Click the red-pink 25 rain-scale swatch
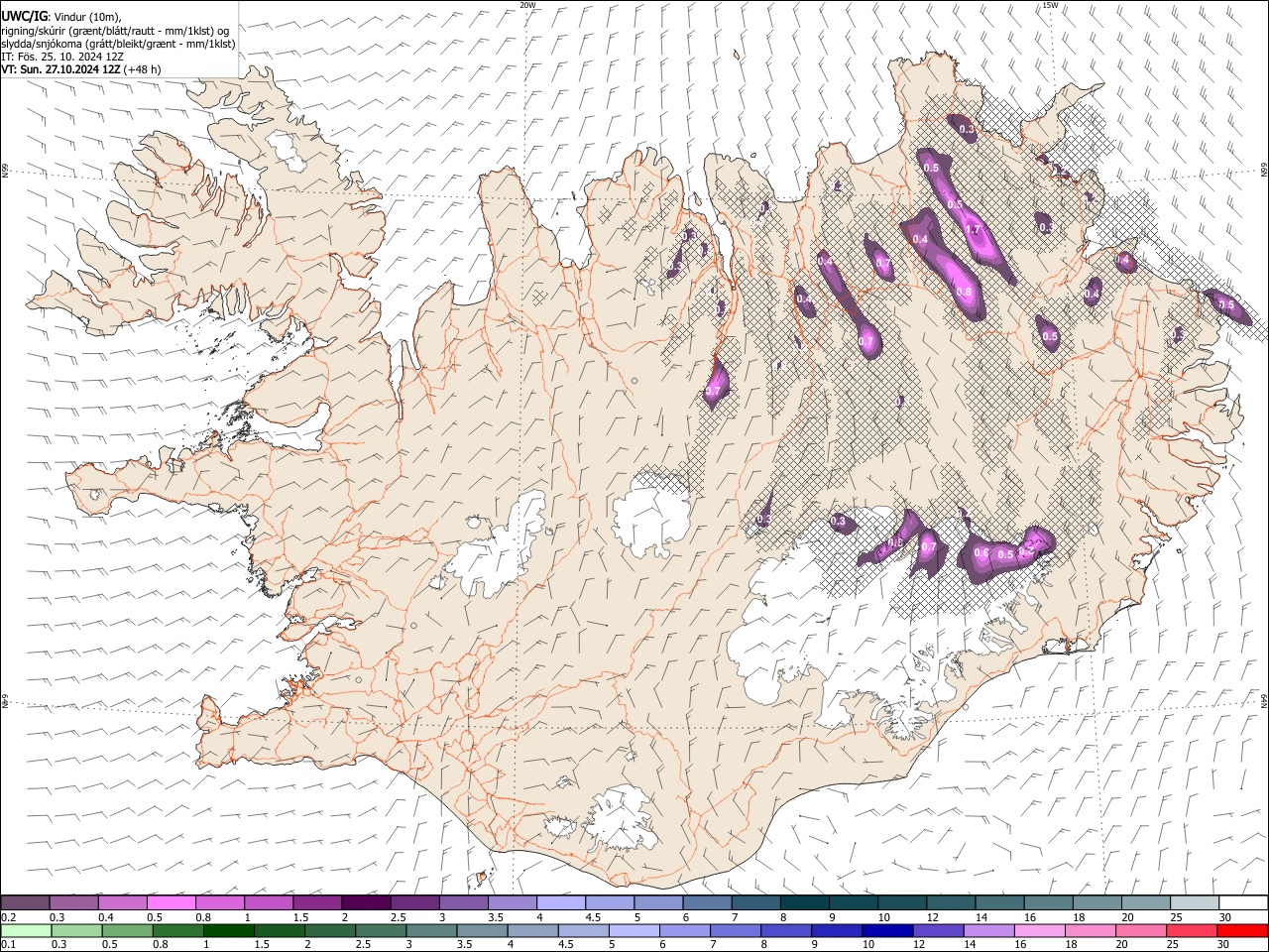The image size is (1269, 952). 1191,930
